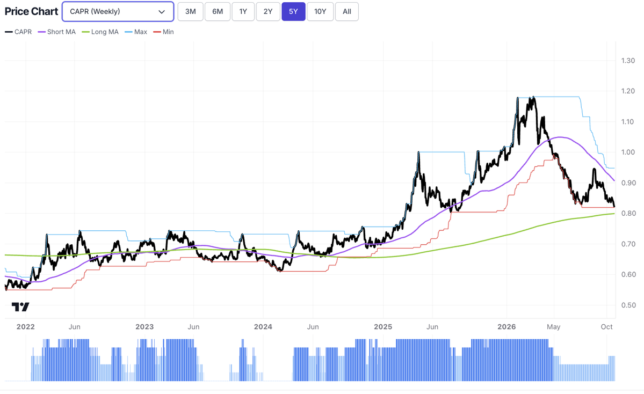Open the CAPR (Weekly) dropdown
This screenshot has height=394, width=644.
coord(118,11)
